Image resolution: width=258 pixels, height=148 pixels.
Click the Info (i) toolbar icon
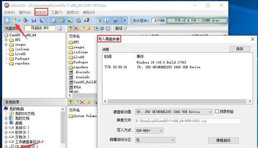coord(107,21)
